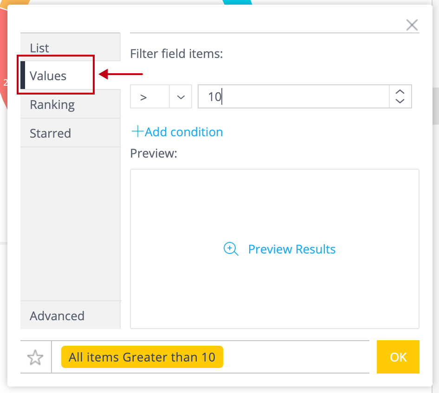Click inside the empty Preview panel
This screenshot has width=439, height=393.
point(274,204)
